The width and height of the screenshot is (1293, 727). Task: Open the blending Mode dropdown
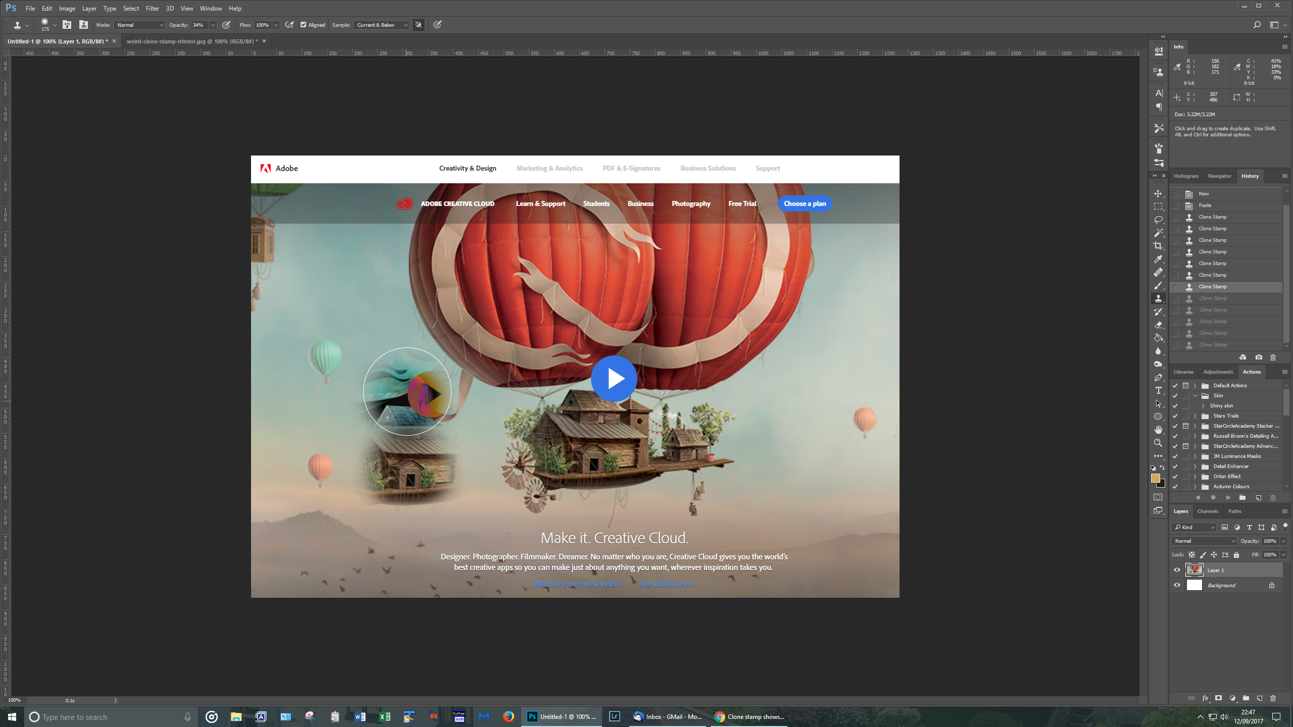(x=140, y=25)
